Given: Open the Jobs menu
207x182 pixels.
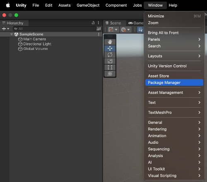Looking at the screenshot, I should 137,5.
